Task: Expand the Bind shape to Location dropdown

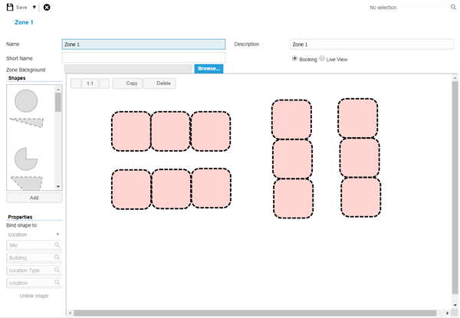Action: click(x=58, y=234)
